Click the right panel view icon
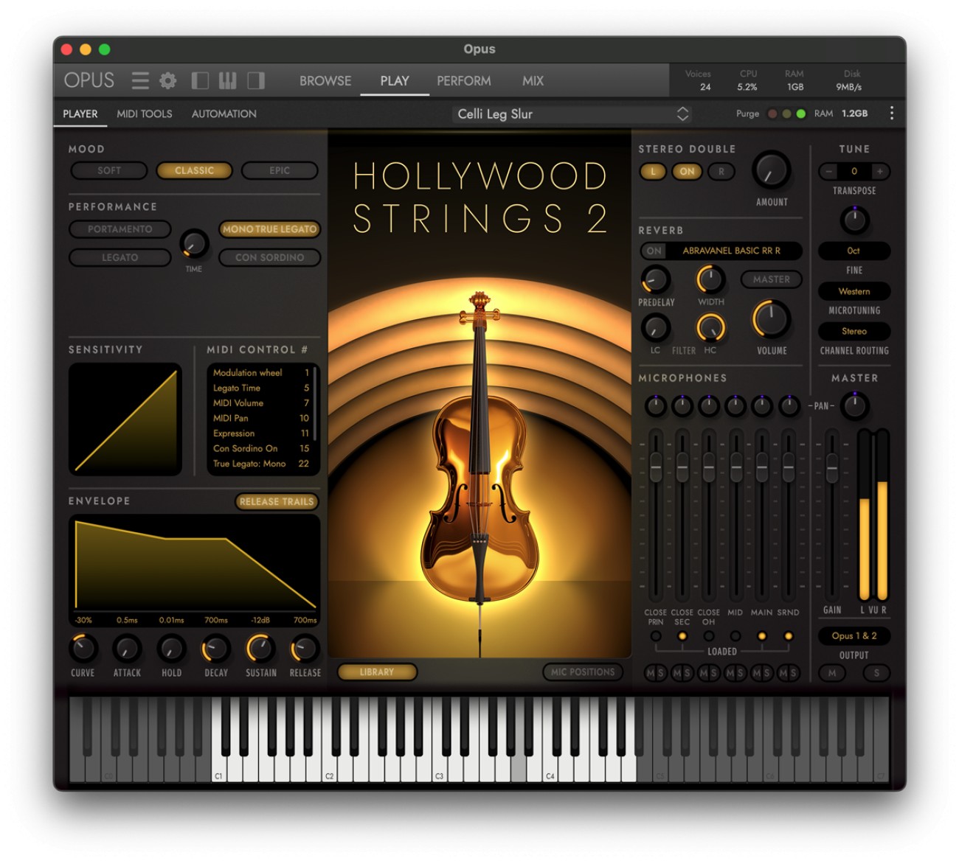The width and height of the screenshot is (959, 861). pyautogui.click(x=255, y=80)
